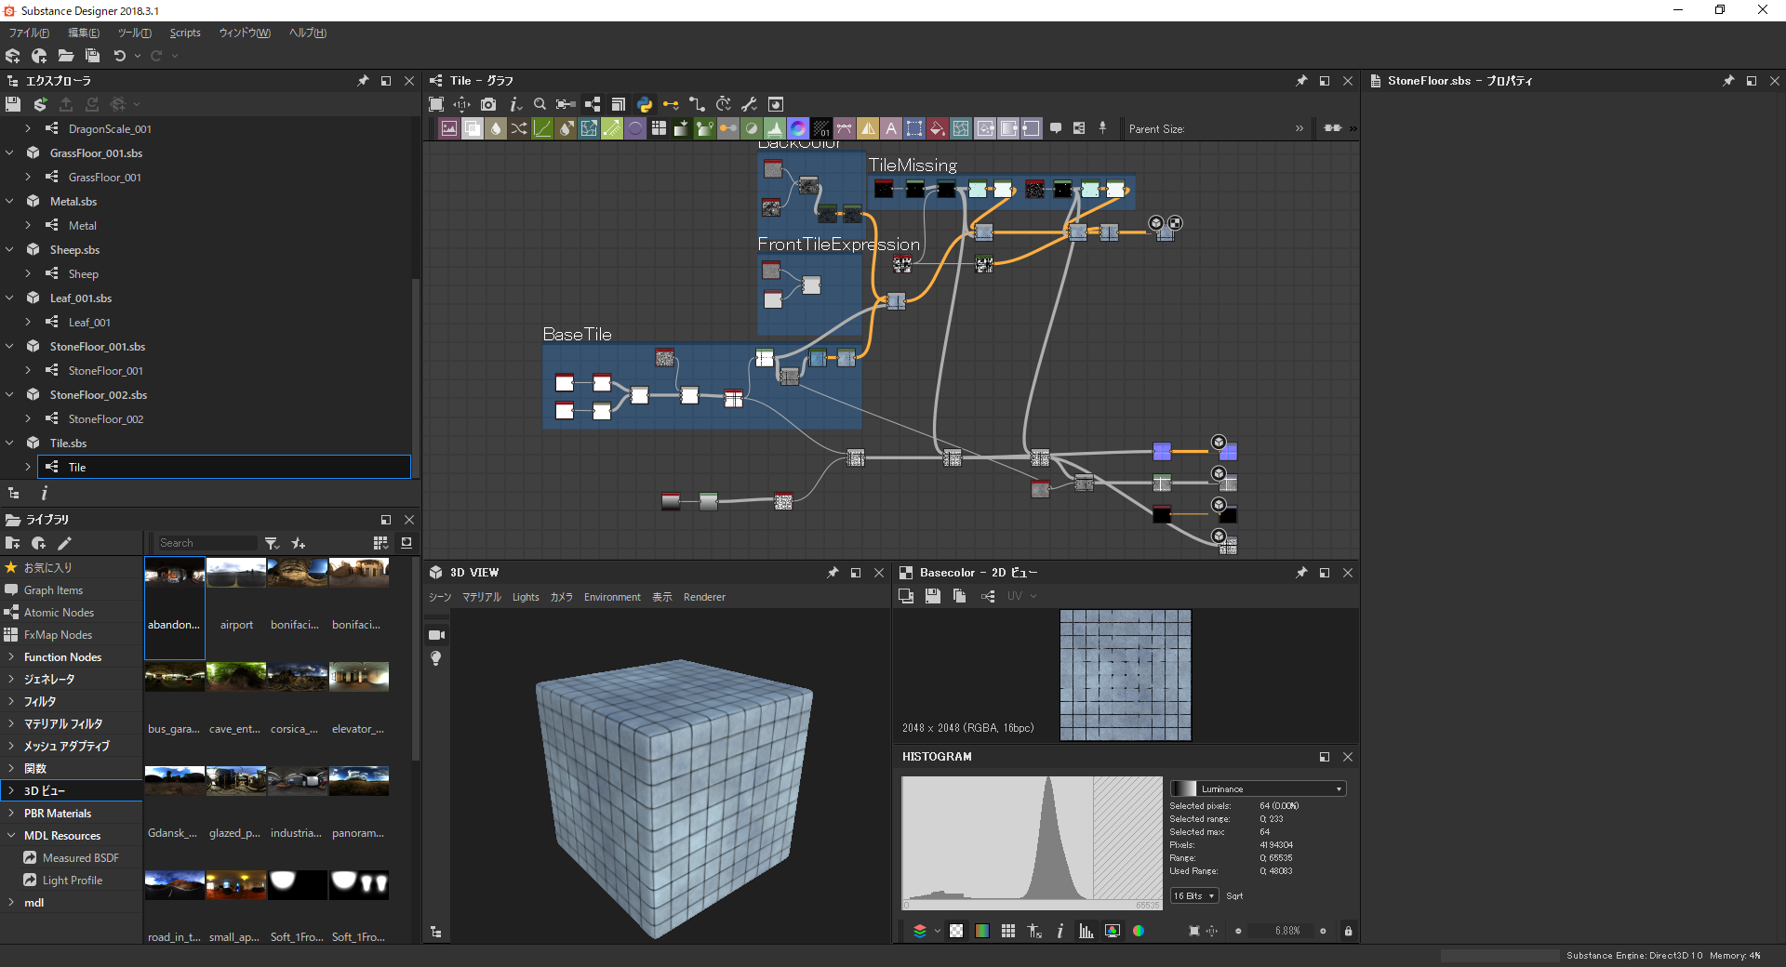
Task: Toggle tiling grid display in 2D View
Action: tap(1008, 931)
